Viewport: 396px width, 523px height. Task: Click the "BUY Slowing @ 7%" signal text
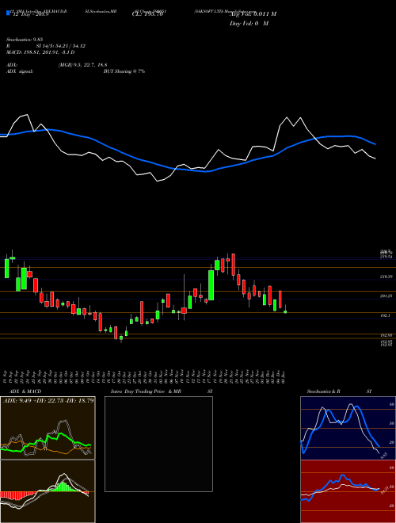pos(124,71)
